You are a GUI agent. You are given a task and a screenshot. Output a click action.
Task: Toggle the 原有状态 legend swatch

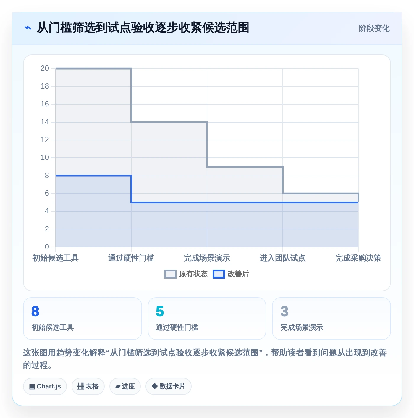[170, 274]
